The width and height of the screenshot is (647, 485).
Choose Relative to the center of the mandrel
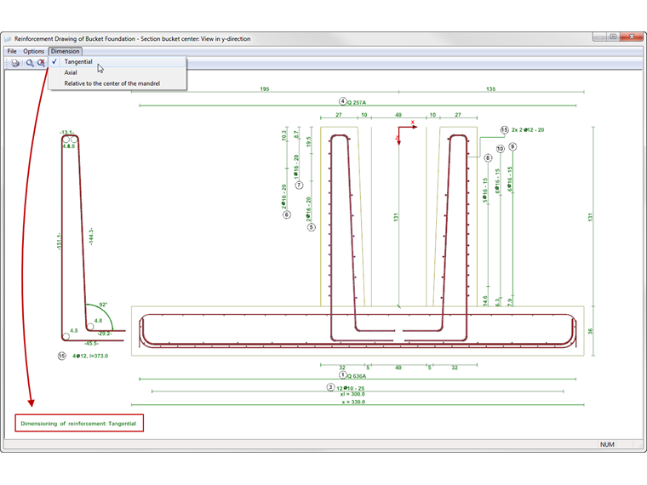(117, 83)
